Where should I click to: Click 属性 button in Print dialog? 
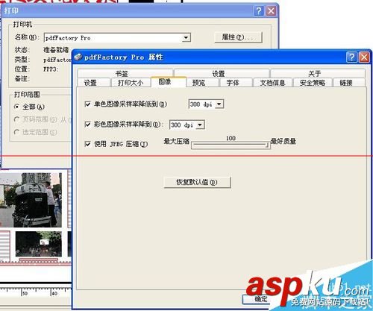[x=238, y=37]
